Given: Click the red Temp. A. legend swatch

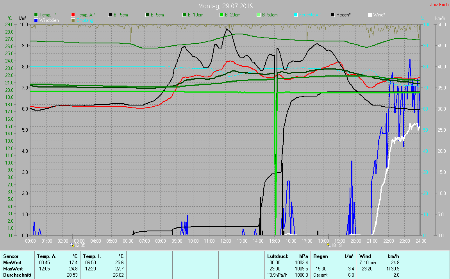Looking at the screenshot, I should click(x=73, y=15).
